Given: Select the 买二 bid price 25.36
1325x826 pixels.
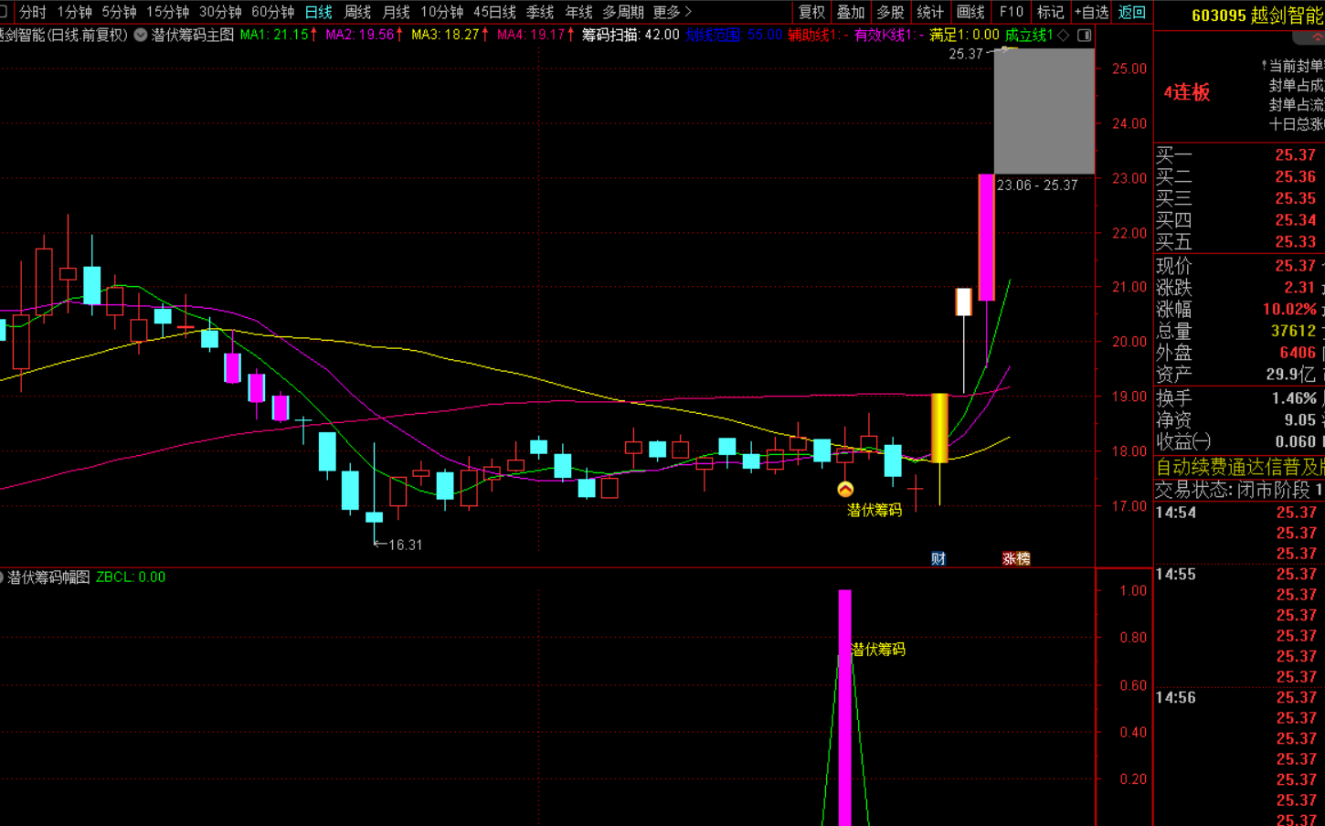Looking at the screenshot, I should [1295, 176].
